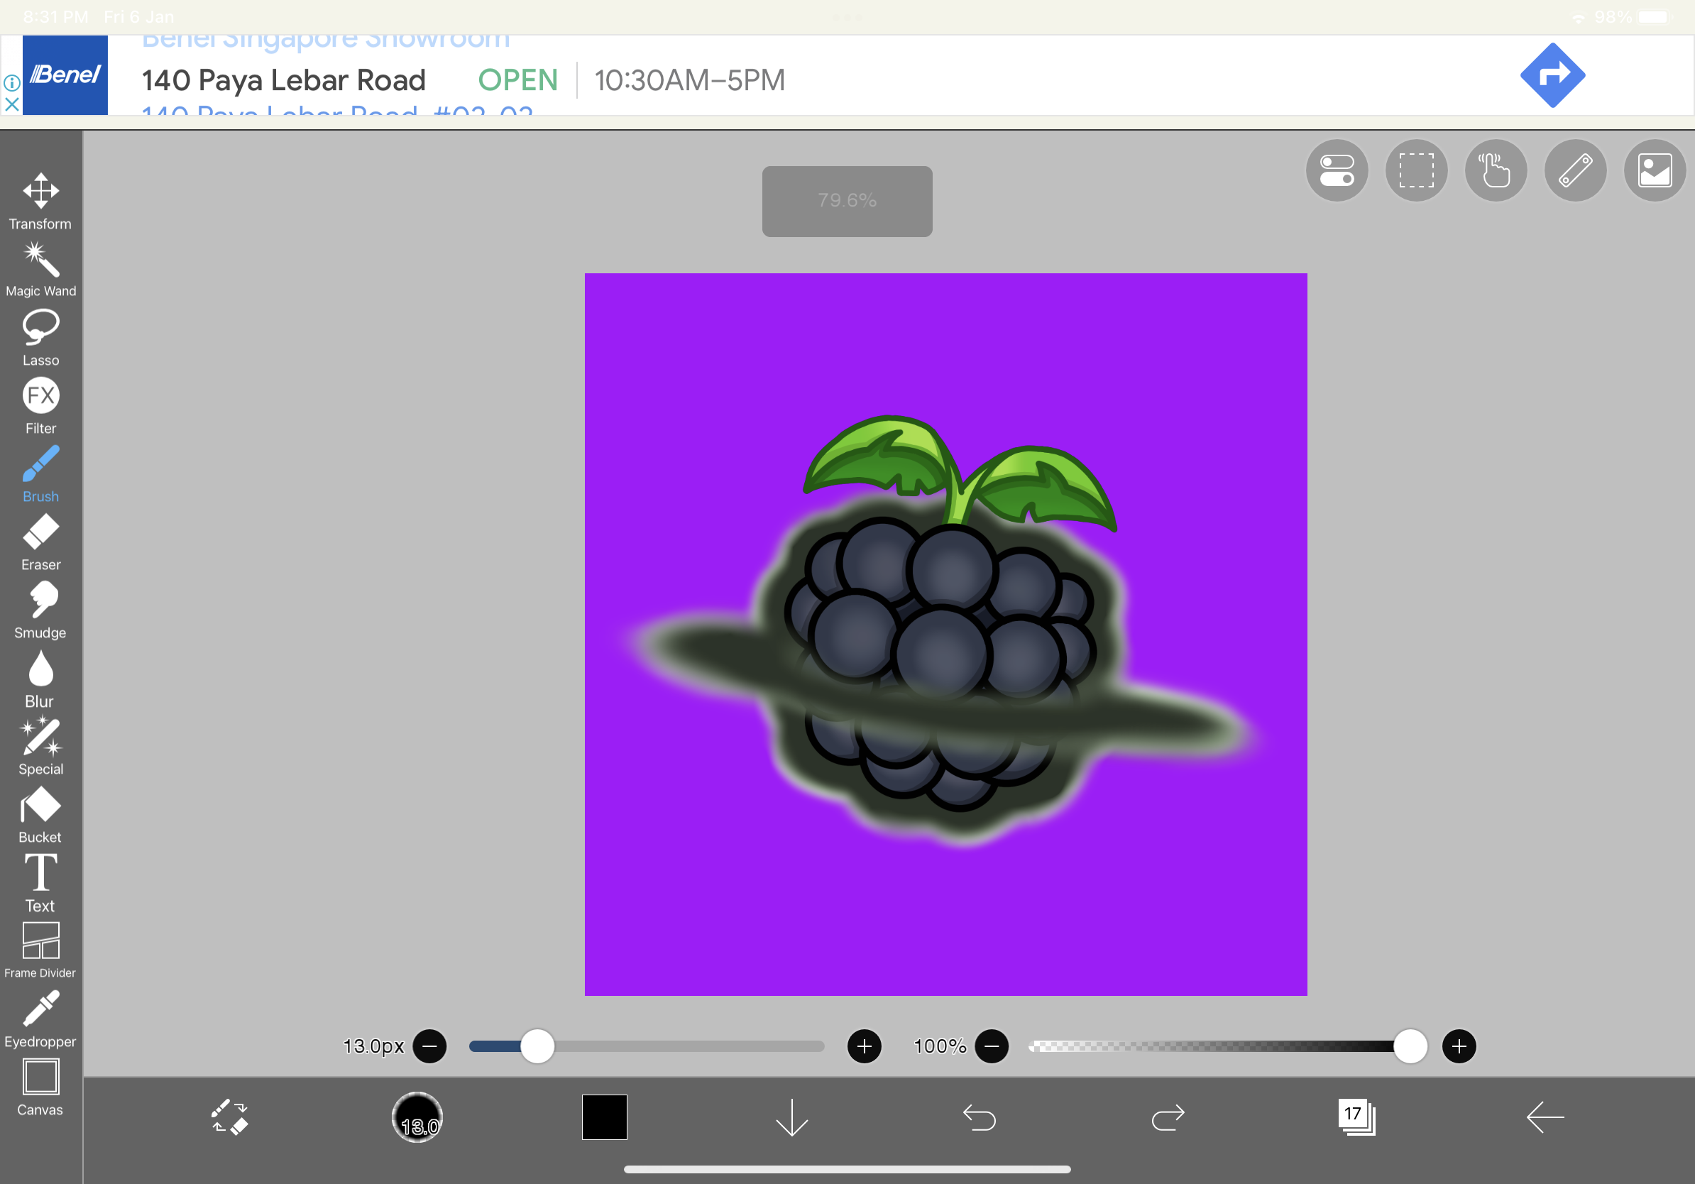Open brush settings via 13.0 brush preview
Screen dimensions: 1695x1184
click(417, 1117)
